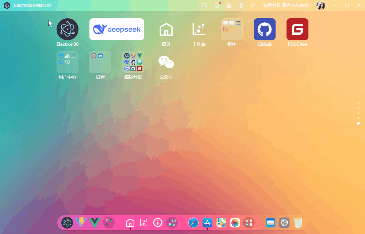Image resolution: width=365 pixels, height=234 pixels.
Task: Launch the deepseek desktop shortcut
Action: [x=117, y=29]
